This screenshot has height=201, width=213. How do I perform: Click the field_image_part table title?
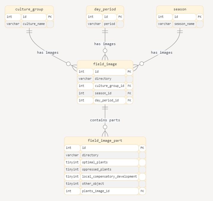click(x=105, y=141)
